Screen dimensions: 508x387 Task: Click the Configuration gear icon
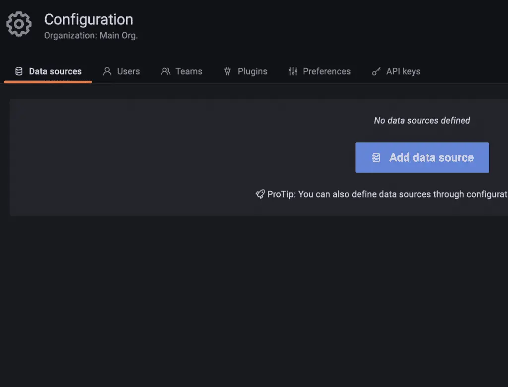coord(18,24)
